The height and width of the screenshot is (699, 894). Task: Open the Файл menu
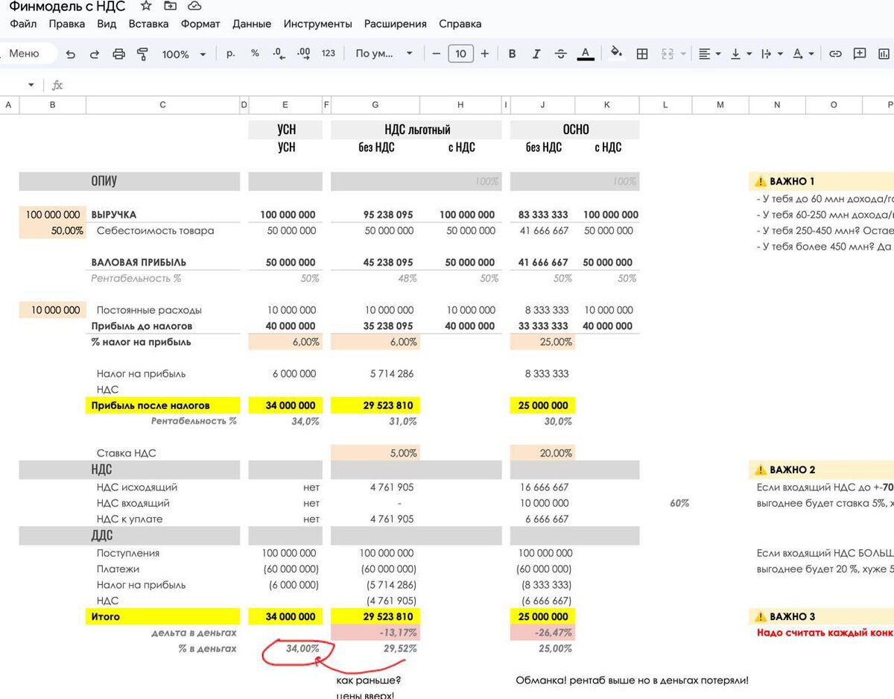pyautogui.click(x=23, y=24)
